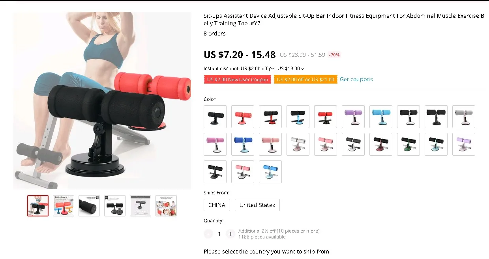Select the dark blue variant in second row
The width and height of the screenshot is (489, 259).
coord(243,144)
